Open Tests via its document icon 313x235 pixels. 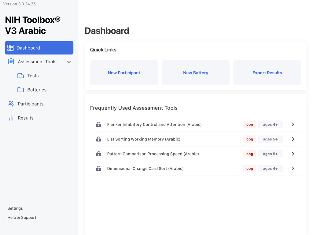pos(20,75)
